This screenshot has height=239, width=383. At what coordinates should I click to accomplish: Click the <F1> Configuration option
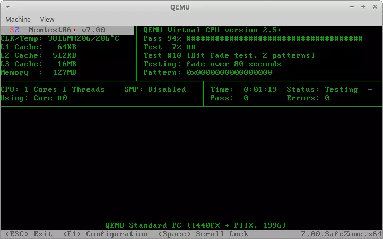[105, 234]
